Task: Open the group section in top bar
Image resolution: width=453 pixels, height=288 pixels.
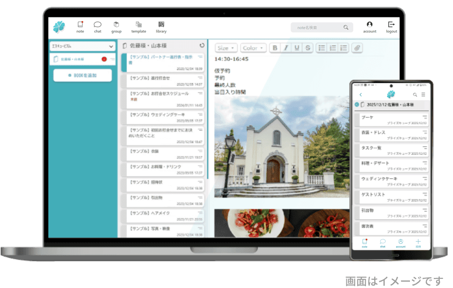Action: (x=116, y=27)
